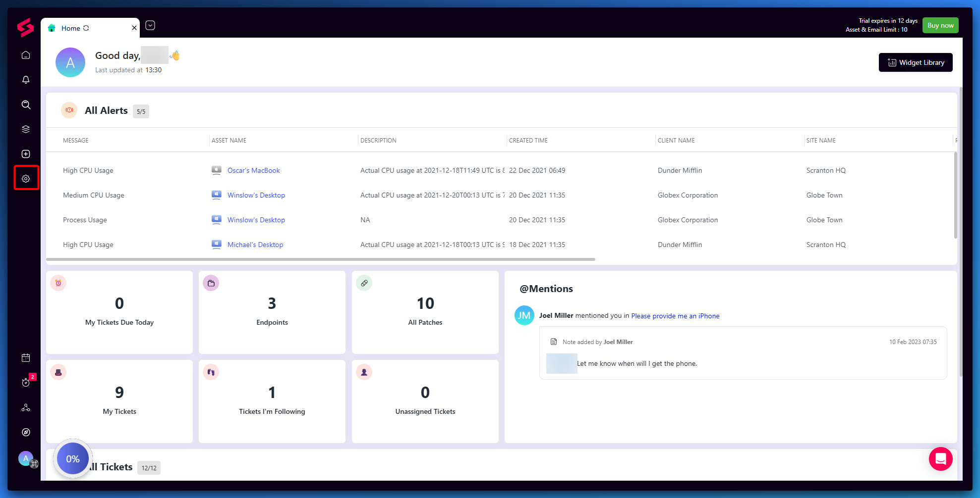The image size is (980, 498).
Task: Open Winslow's Desktop in Process Usage row
Action: (x=256, y=220)
